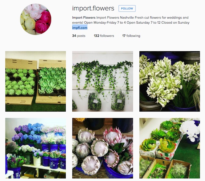Image resolution: width=205 pixels, height=181 pixels.
Task: Click the import.flowers username heading
Action: tap(93, 8)
